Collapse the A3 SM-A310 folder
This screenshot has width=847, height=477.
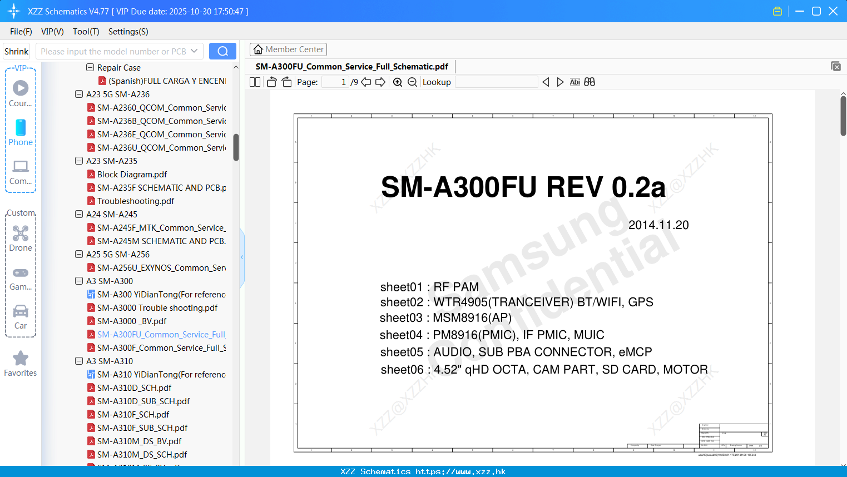coord(79,361)
